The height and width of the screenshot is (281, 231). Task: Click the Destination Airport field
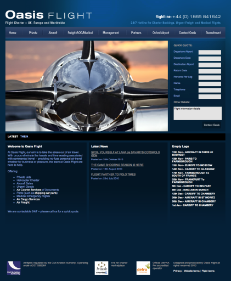(x=210, y=65)
